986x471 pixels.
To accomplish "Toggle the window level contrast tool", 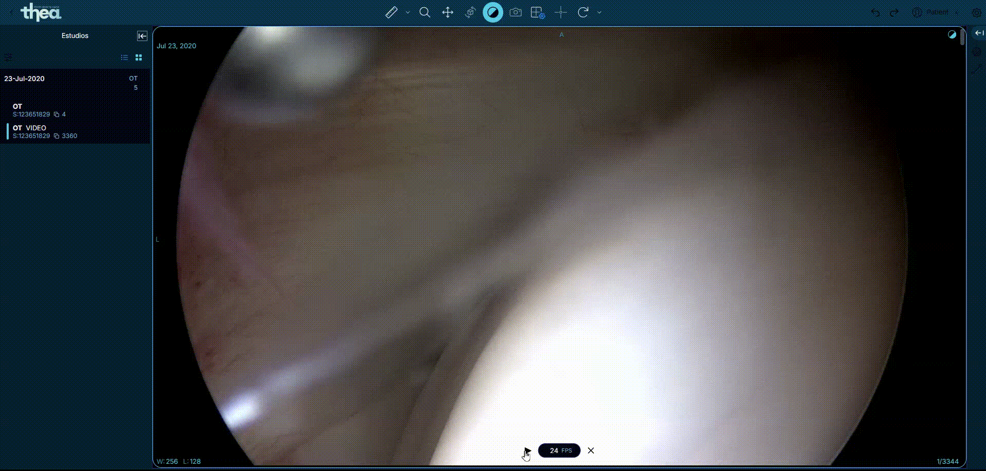I will 492,12.
